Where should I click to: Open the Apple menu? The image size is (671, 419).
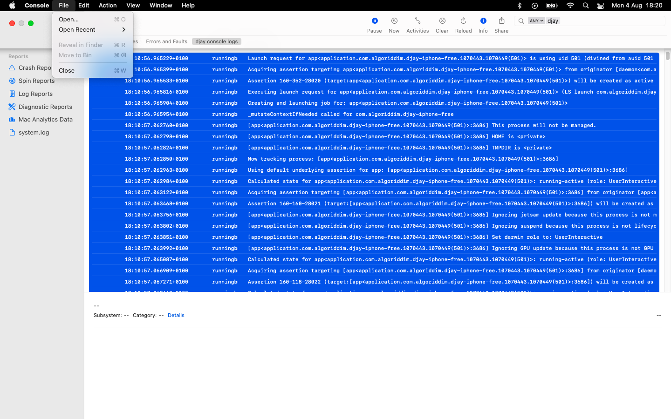[12, 6]
